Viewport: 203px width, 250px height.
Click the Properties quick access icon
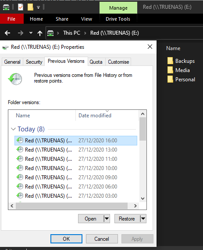point(21,7)
